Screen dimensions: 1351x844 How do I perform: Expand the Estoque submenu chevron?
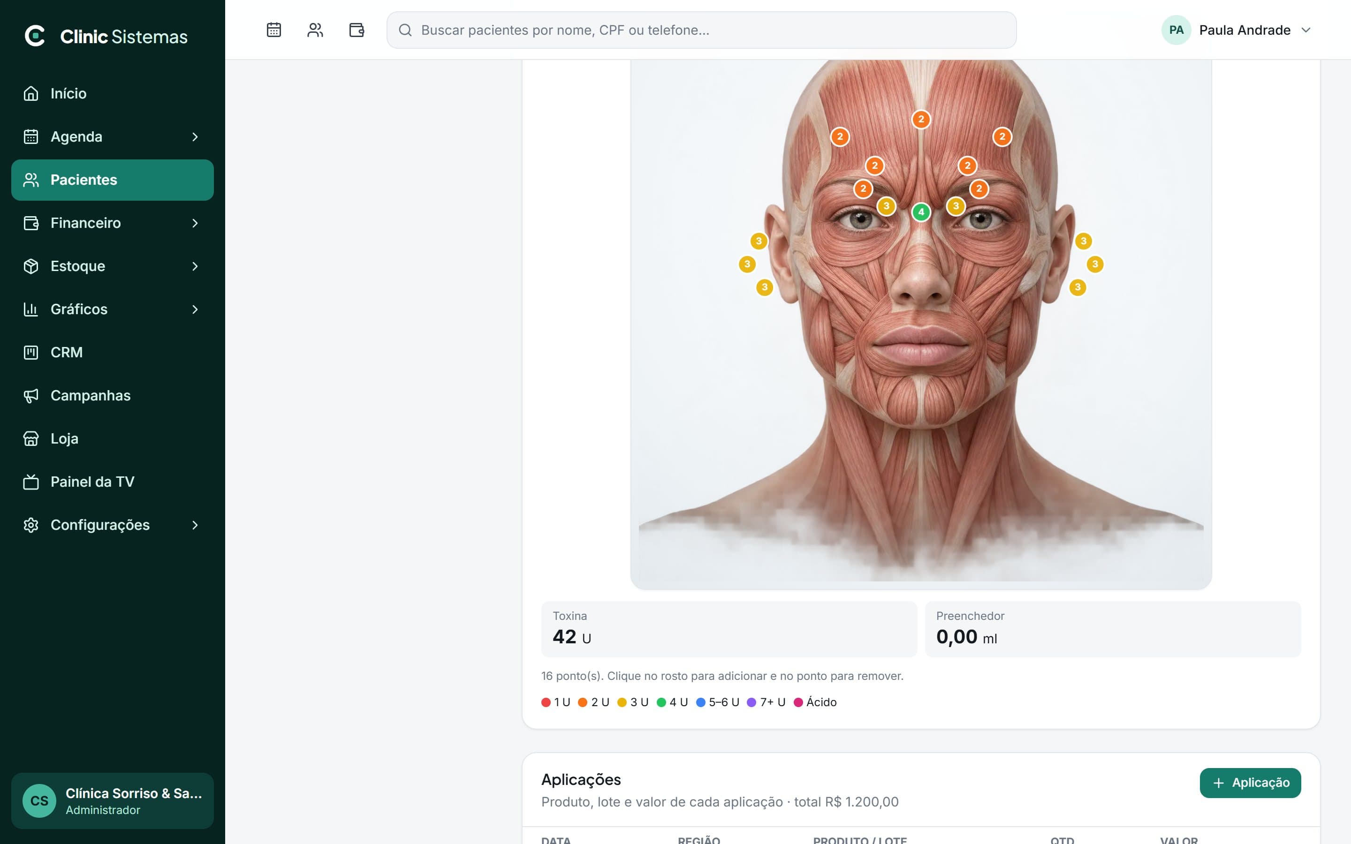pyautogui.click(x=195, y=266)
